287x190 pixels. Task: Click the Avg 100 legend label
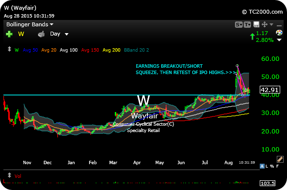(69, 50)
